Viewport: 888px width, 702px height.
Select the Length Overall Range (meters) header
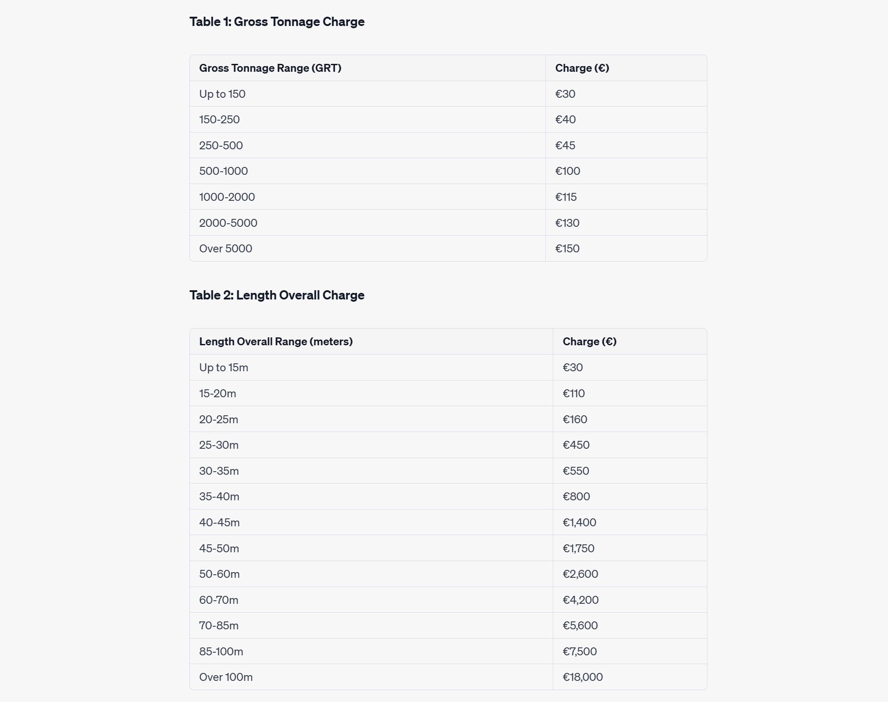(371, 341)
